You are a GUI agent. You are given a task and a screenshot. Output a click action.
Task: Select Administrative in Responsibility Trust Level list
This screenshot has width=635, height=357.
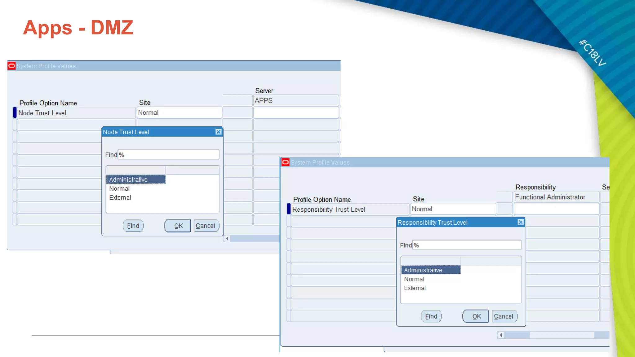423,270
